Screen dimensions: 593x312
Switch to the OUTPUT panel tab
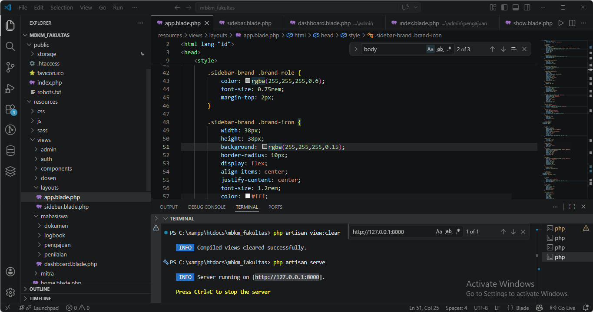(169, 207)
